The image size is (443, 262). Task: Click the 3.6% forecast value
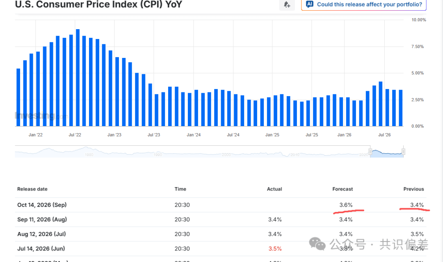346,205
